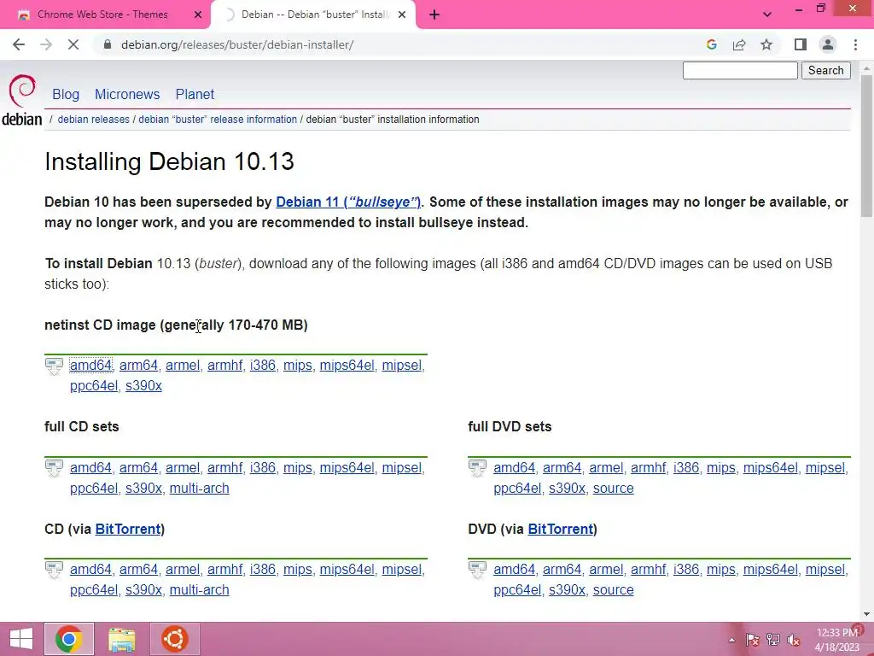Close the Chrome Web Store - Themes tab
The height and width of the screenshot is (656, 874).
tap(198, 15)
